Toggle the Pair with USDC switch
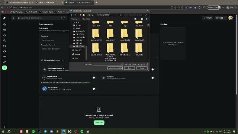 pos(94,89)
